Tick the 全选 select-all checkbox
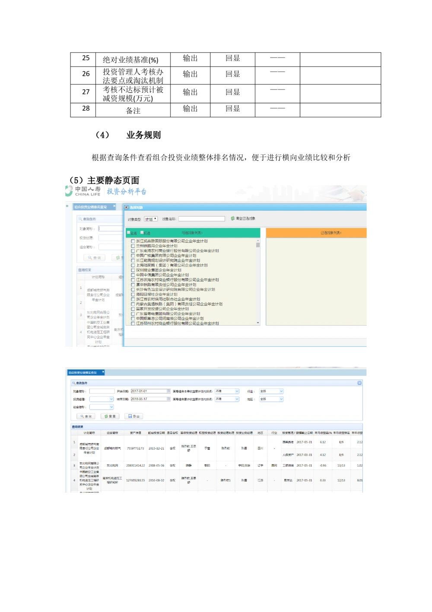The width and height of the screenshot is (432, 612). coord(128,233)
